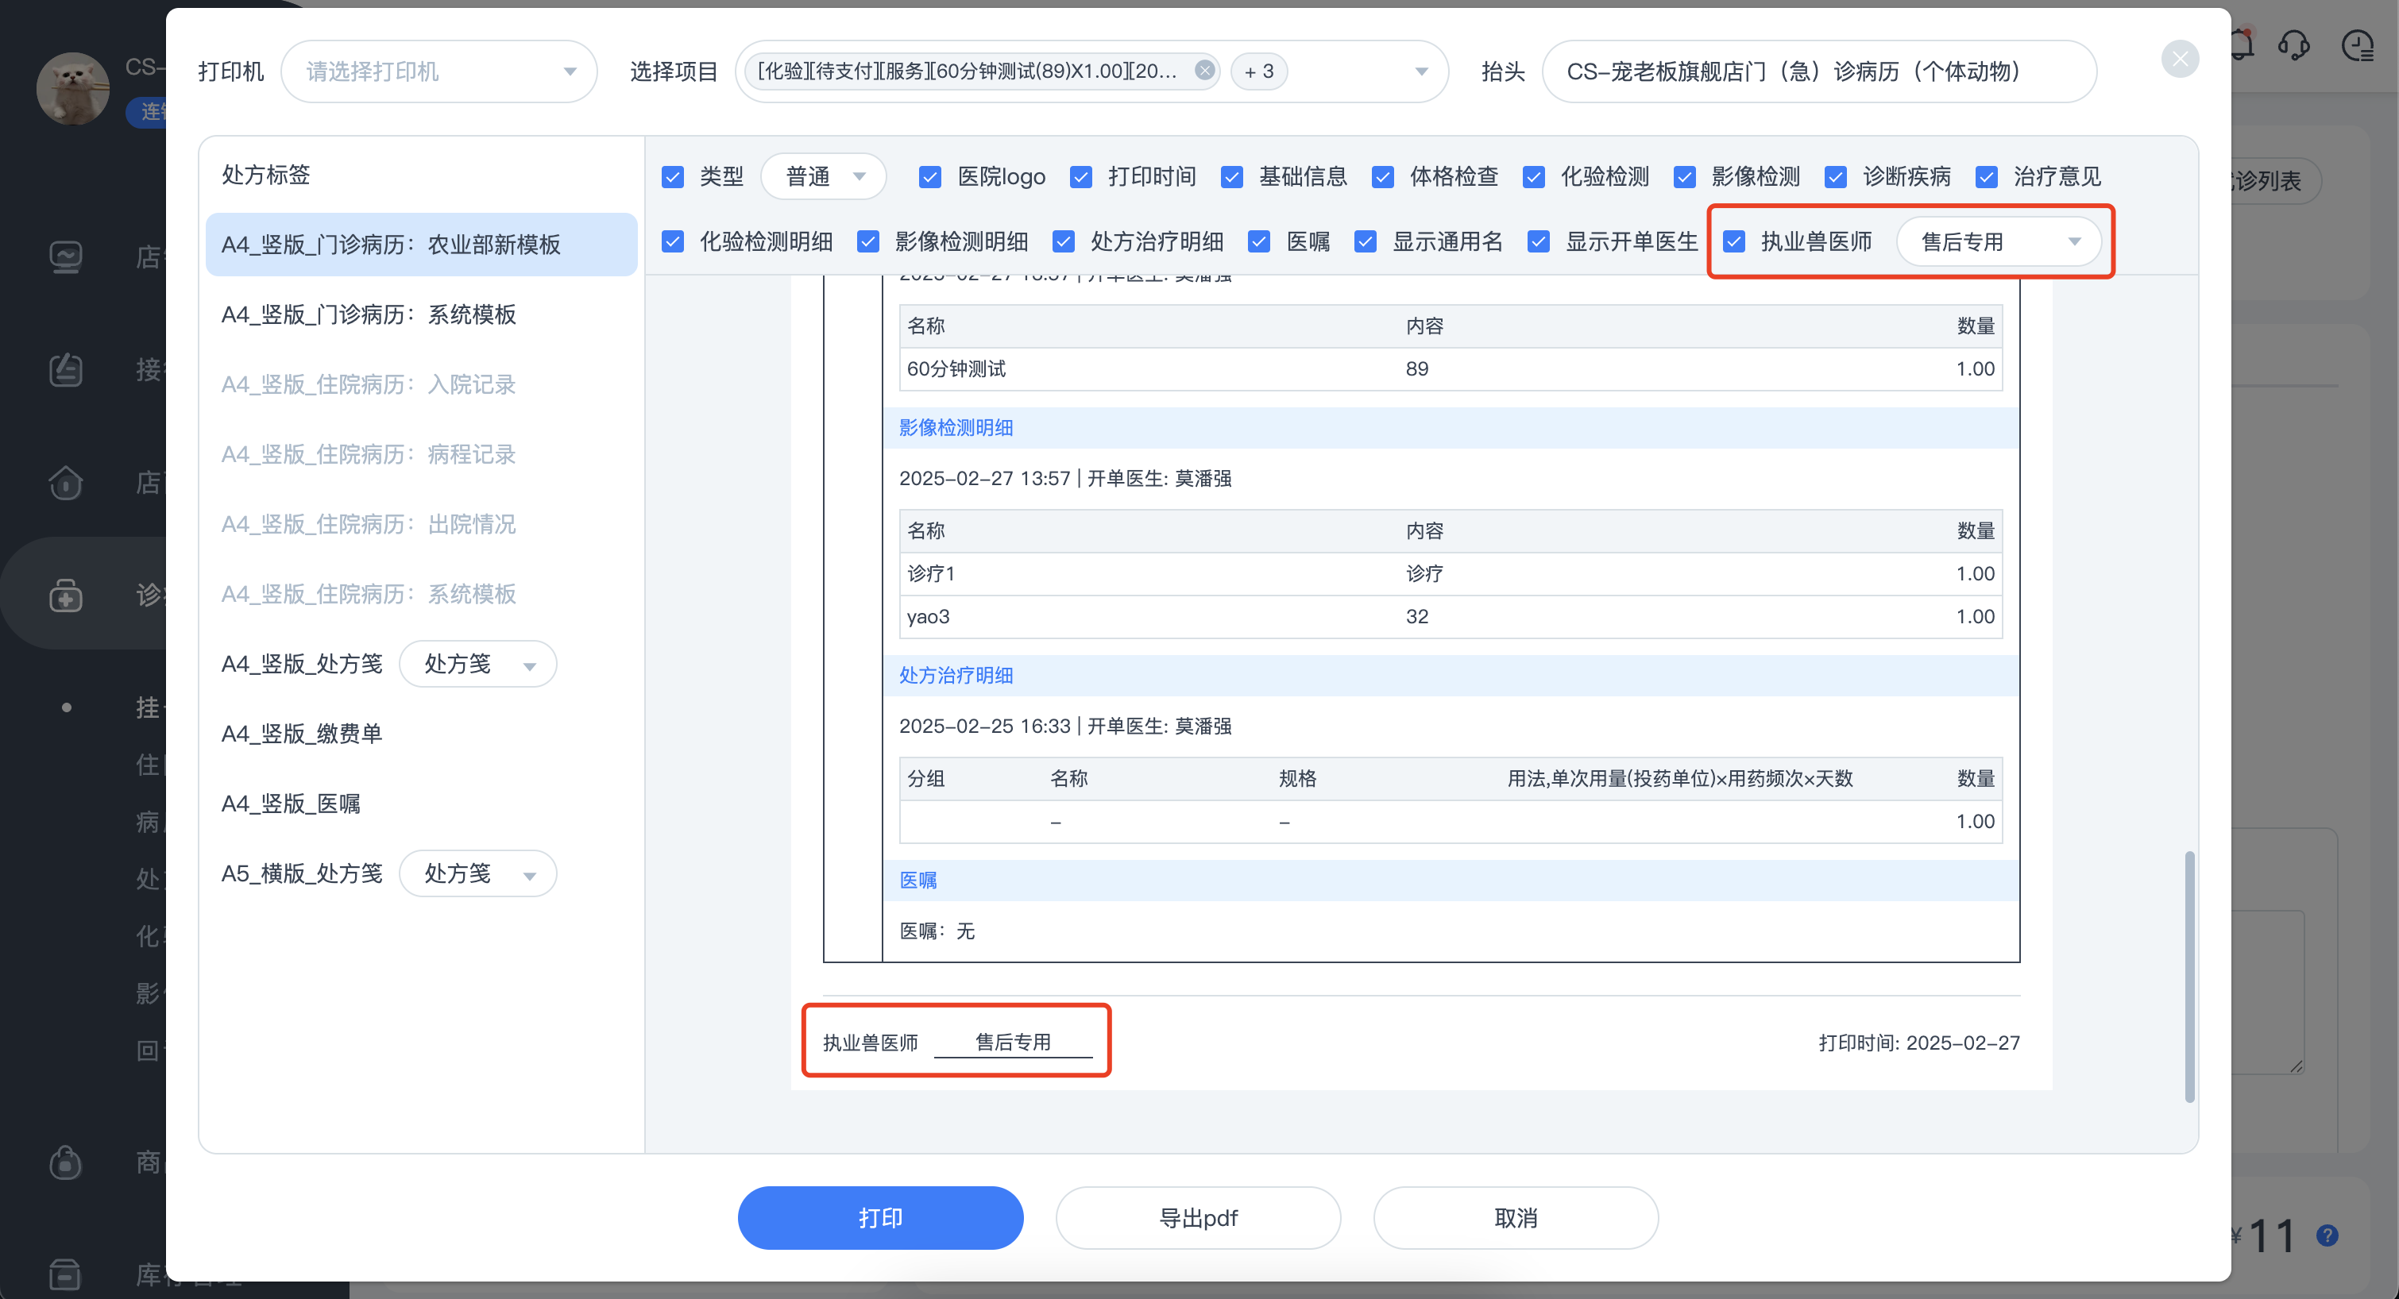The image size is (2399, 1299).
Task: Click the 售后专用 signature in preview footer
Action: [x=1012, y=1042]
